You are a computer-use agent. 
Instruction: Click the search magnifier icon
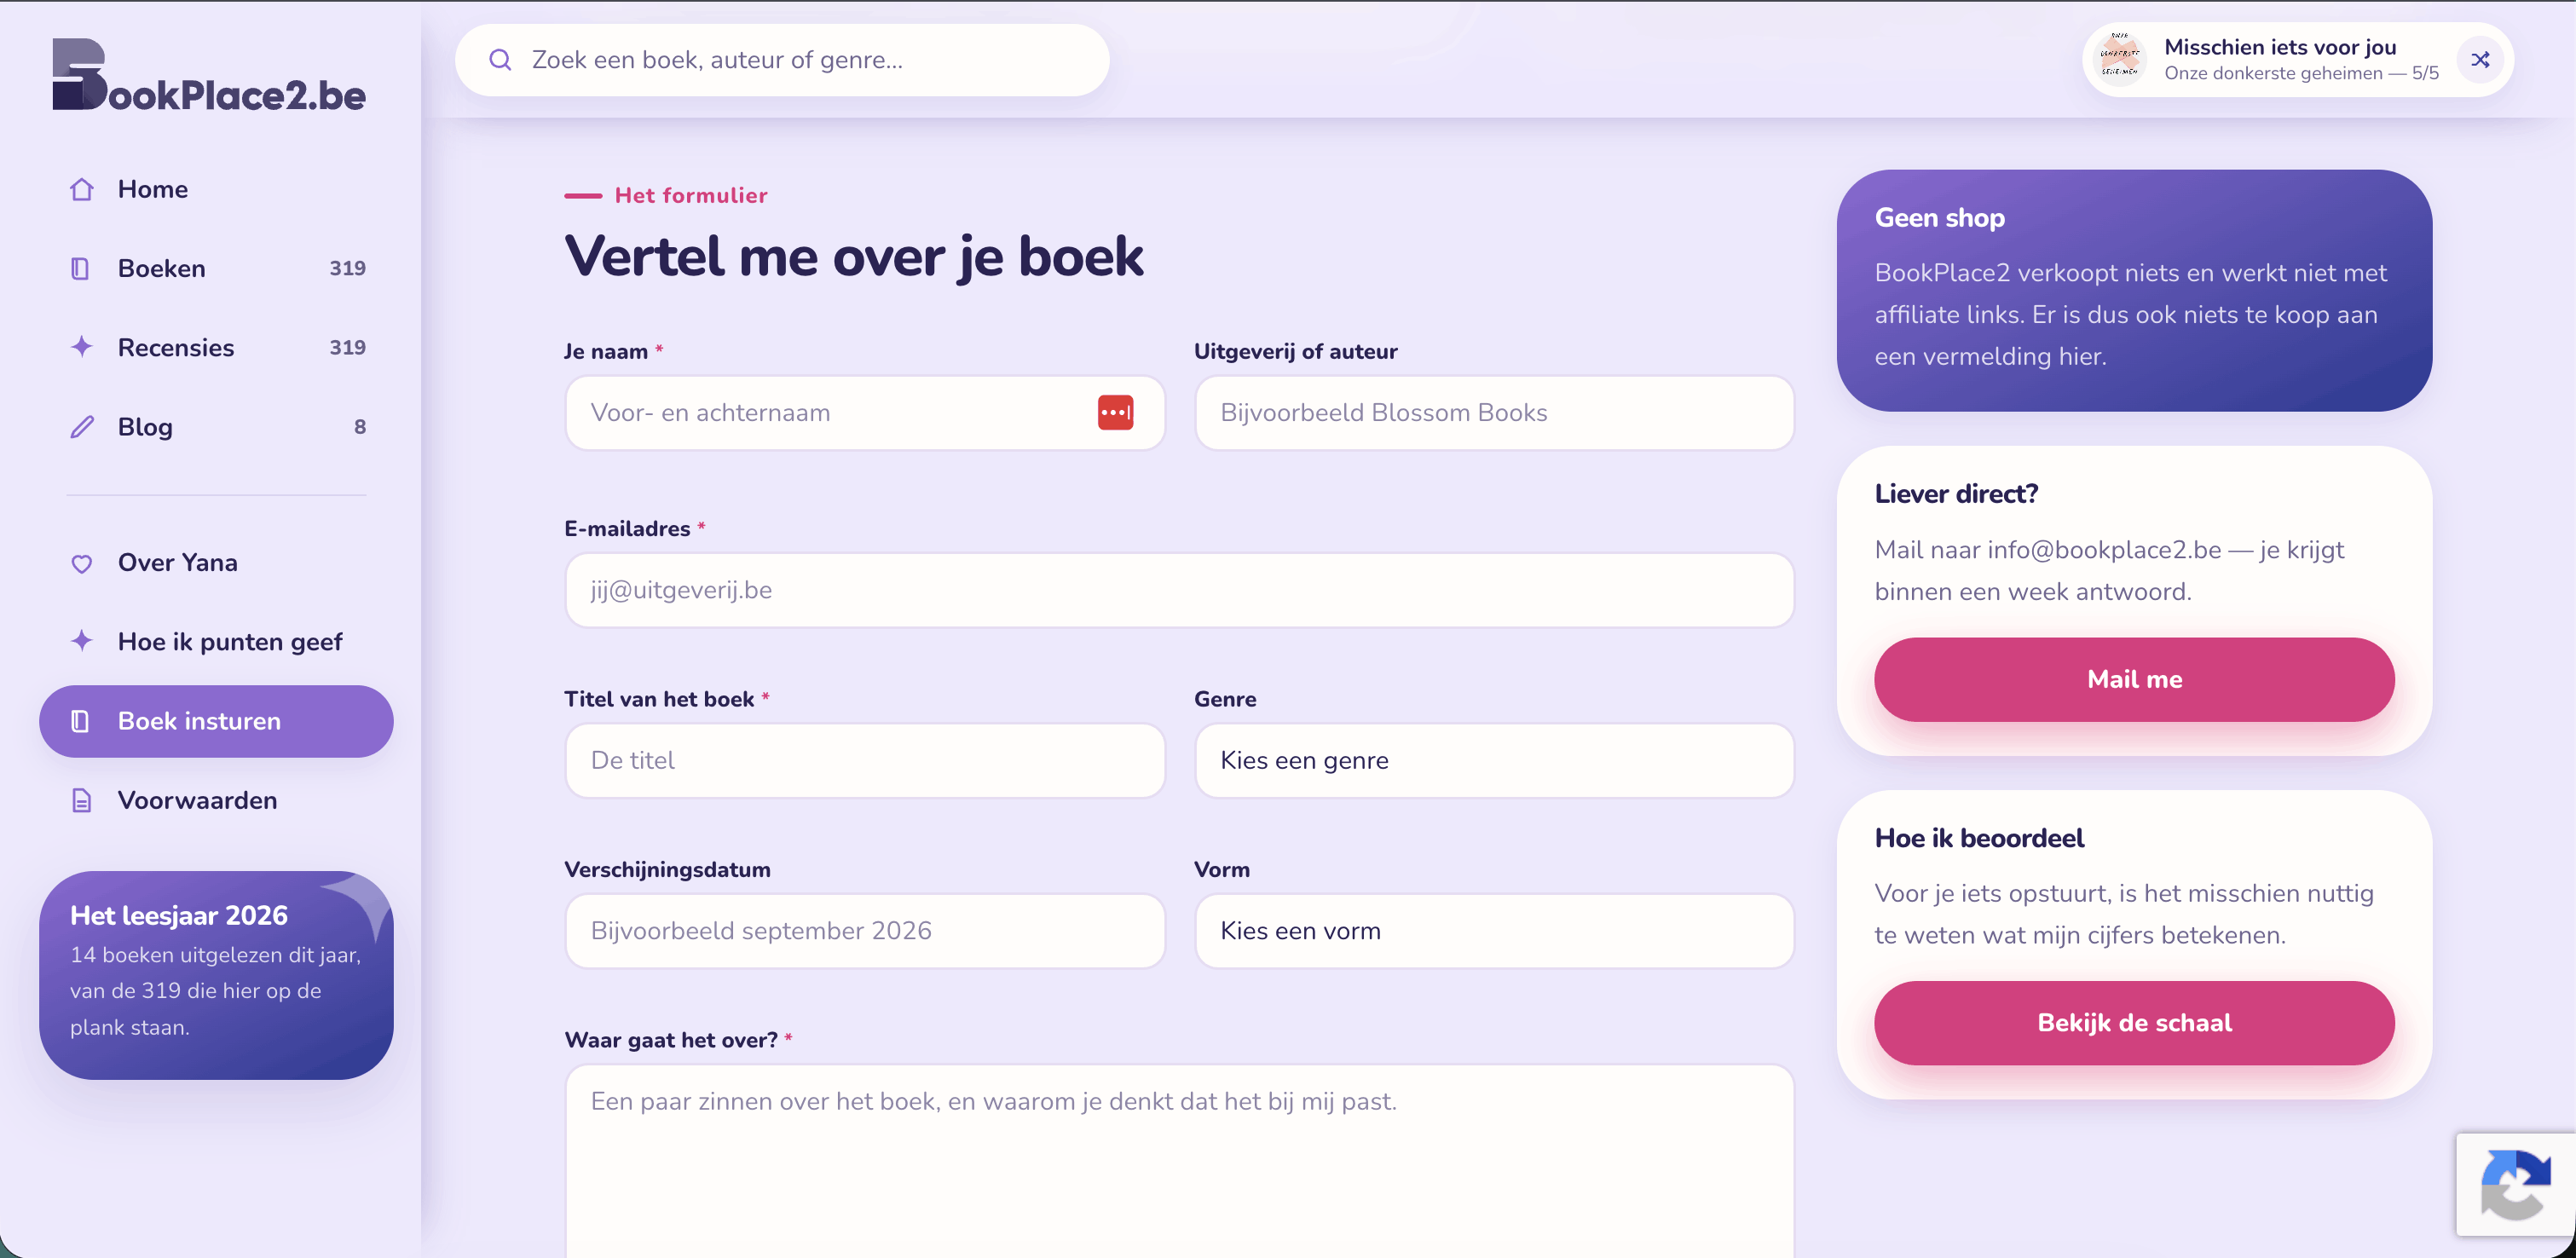tap(500, 60)
